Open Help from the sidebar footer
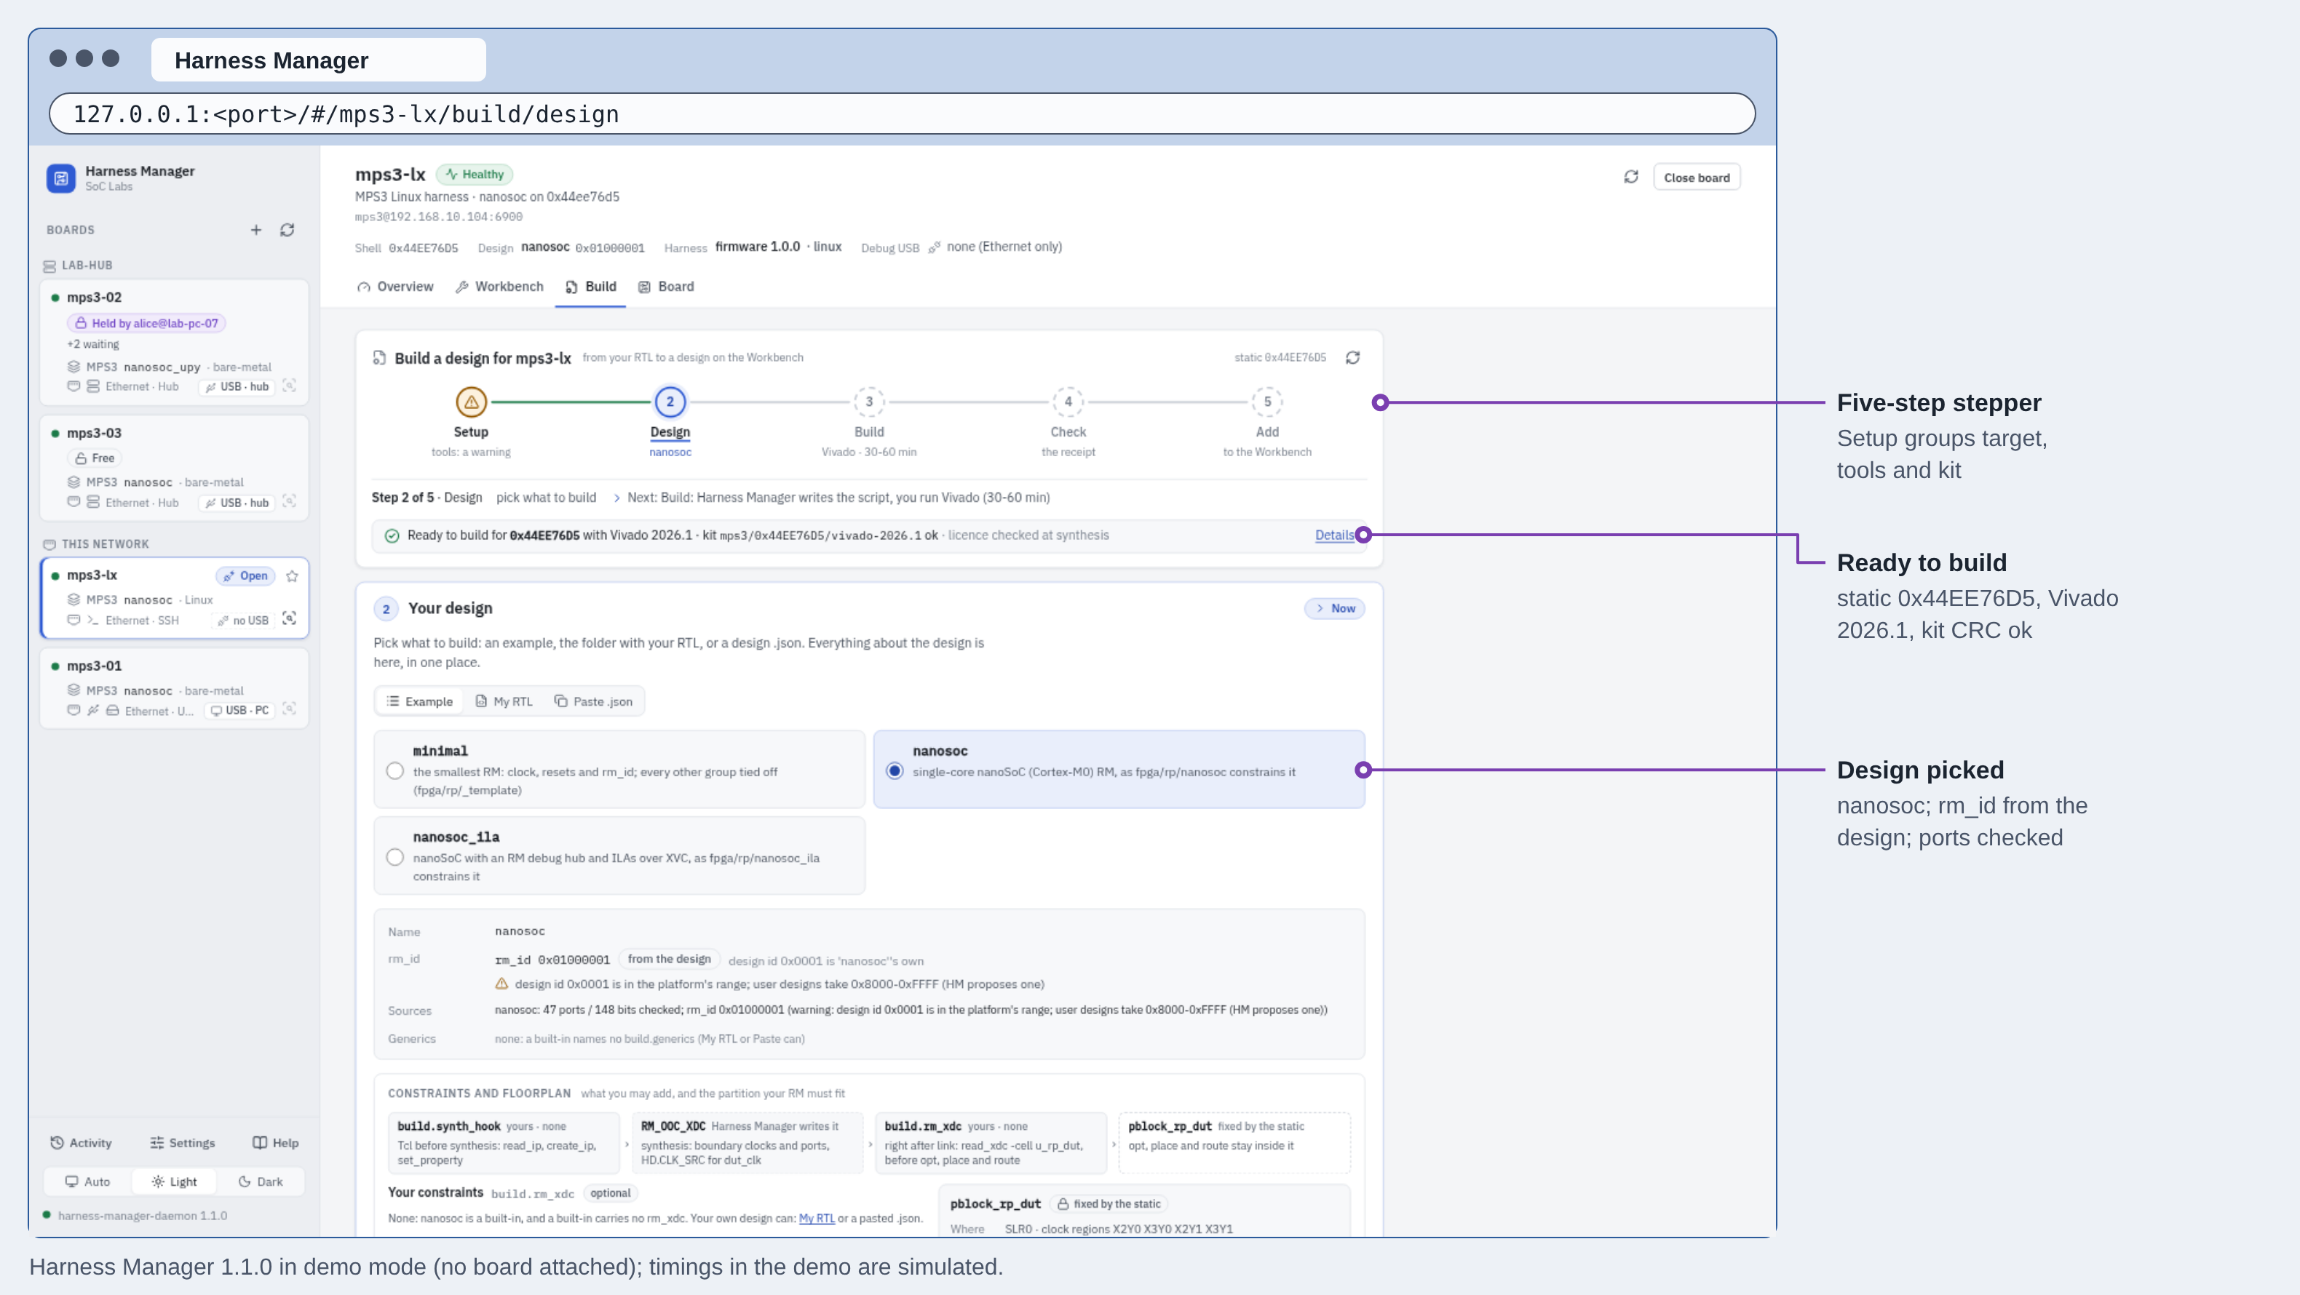The image size is (2300, 1295). [x=276, y=1143]
